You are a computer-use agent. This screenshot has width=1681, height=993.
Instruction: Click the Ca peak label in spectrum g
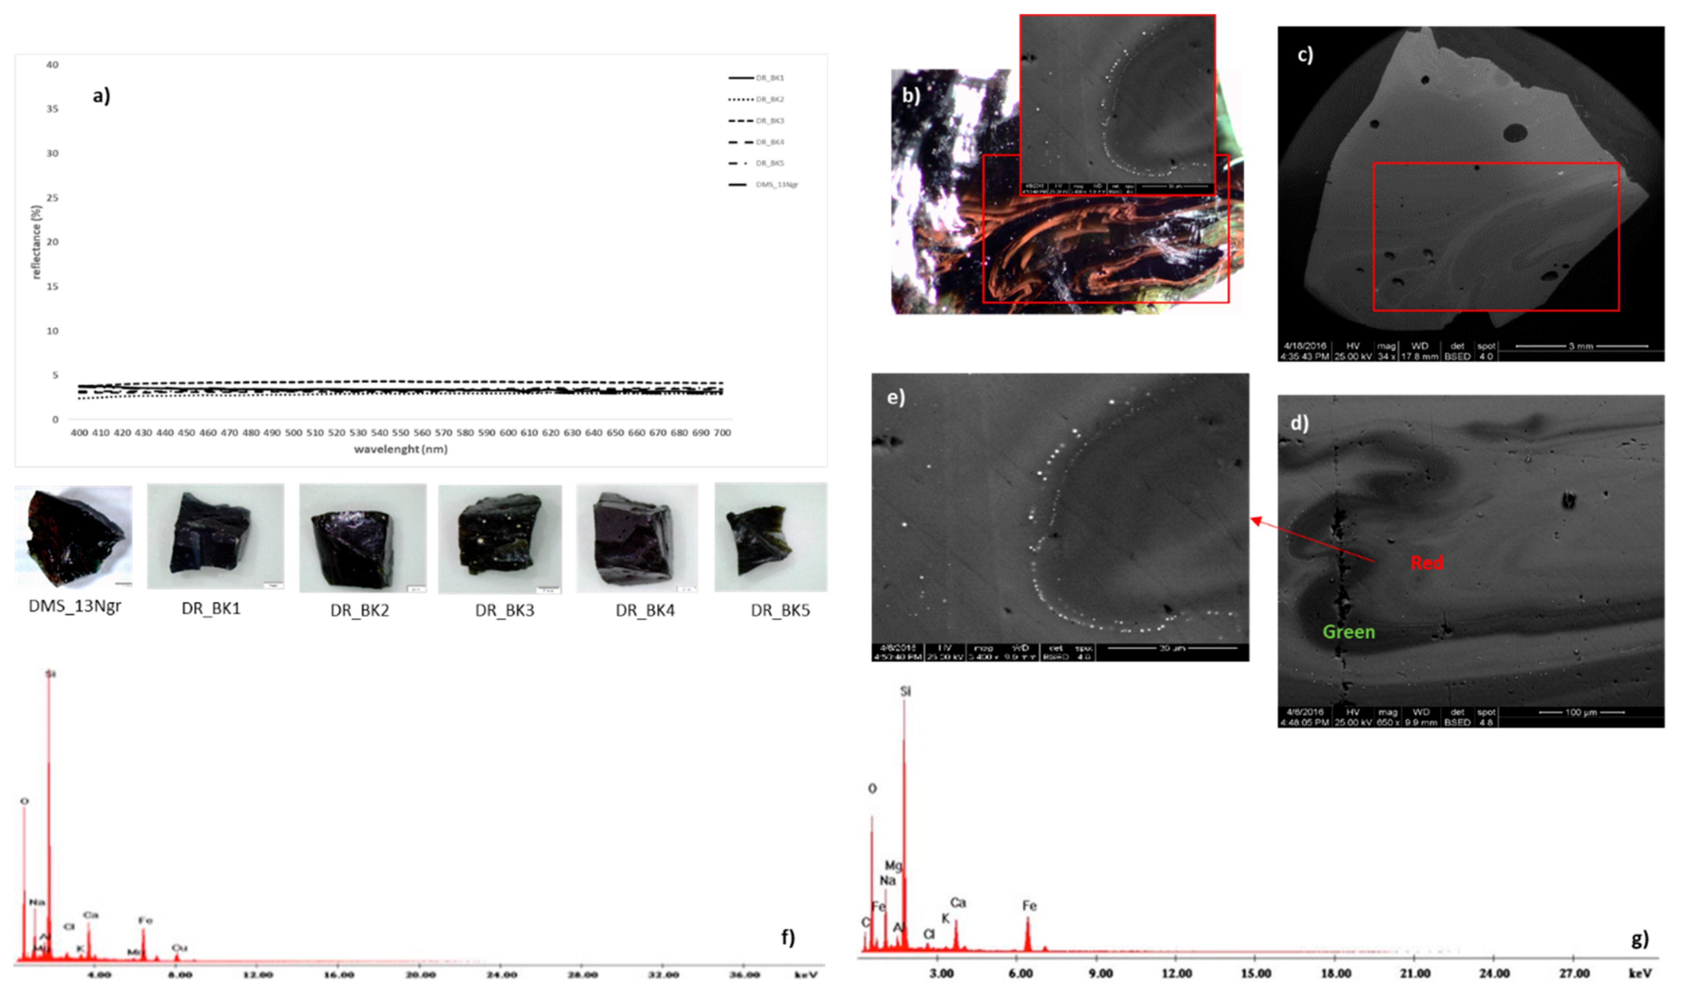pos(958,903)
